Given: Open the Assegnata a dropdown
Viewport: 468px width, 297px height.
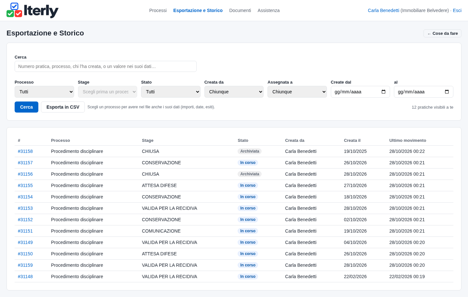Looking at the screenshot, I should coord(297,92).
